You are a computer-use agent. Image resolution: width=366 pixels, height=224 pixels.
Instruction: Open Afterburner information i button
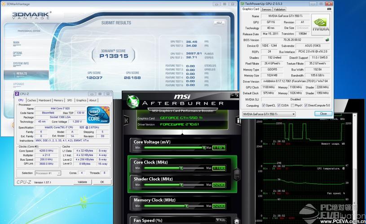238,121
